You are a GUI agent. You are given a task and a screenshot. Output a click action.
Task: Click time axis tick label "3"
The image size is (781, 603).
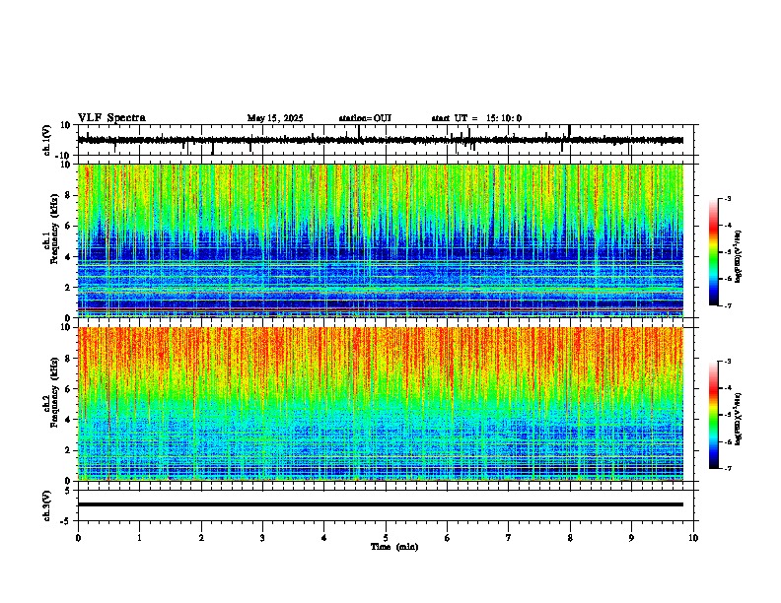pyautogui.click(x=262, y=538)
